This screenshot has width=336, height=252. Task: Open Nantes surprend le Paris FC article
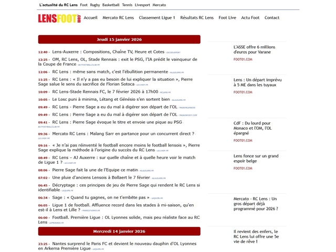[117, 246]
